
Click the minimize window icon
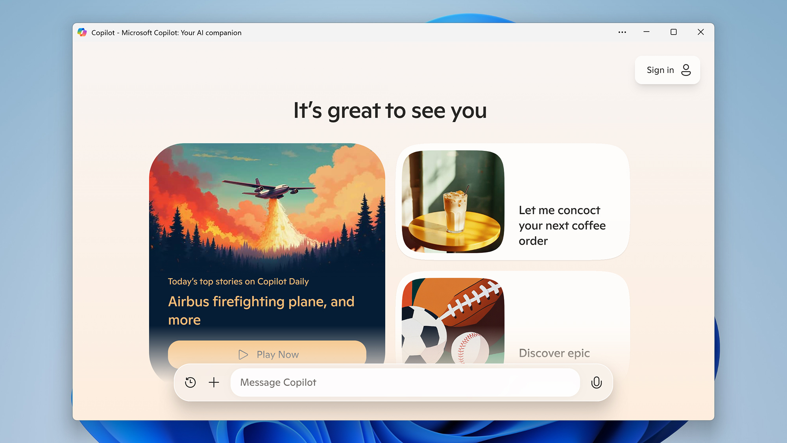click(x=648, y=32)
